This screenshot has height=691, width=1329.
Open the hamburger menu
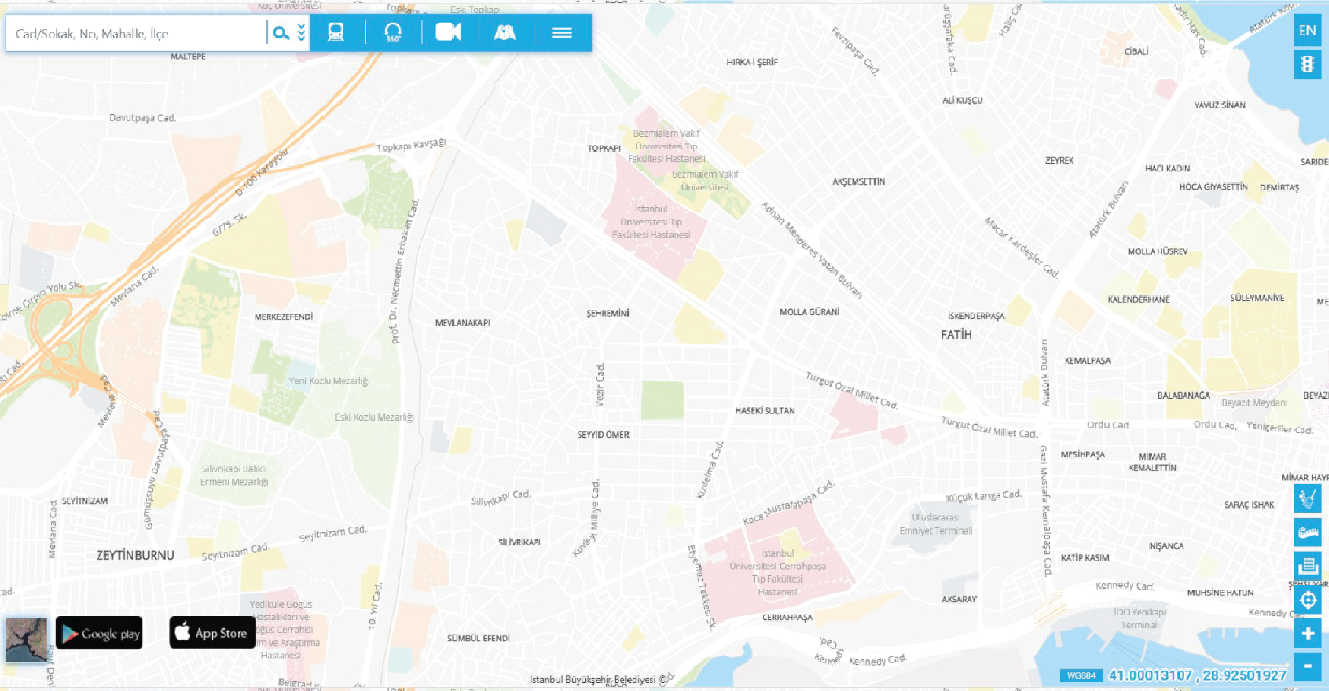tap(562, 32)
